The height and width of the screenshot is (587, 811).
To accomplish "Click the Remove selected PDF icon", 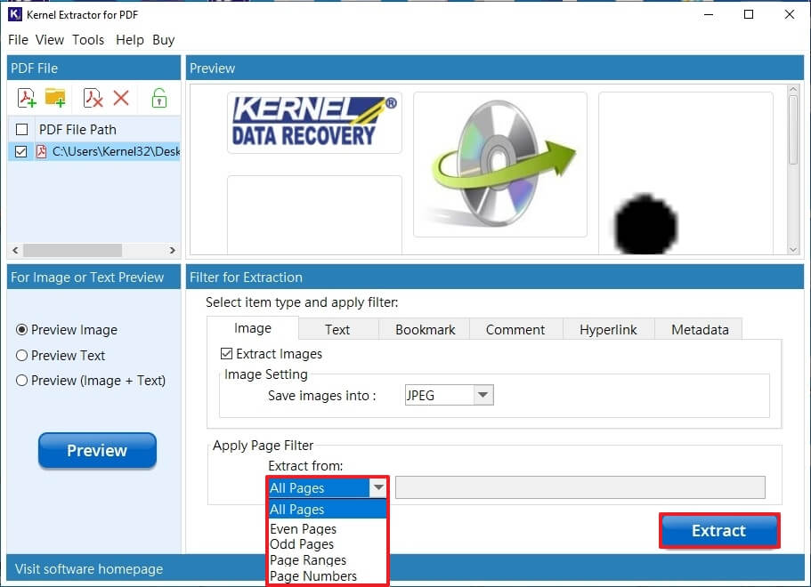I will point(93,98).
